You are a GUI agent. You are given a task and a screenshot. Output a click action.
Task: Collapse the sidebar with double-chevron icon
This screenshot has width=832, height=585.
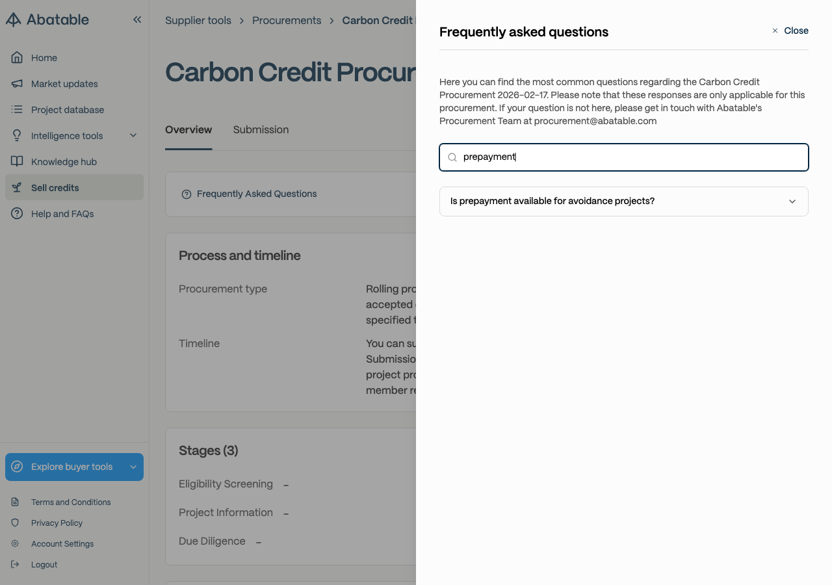click(x=137, y=19)
